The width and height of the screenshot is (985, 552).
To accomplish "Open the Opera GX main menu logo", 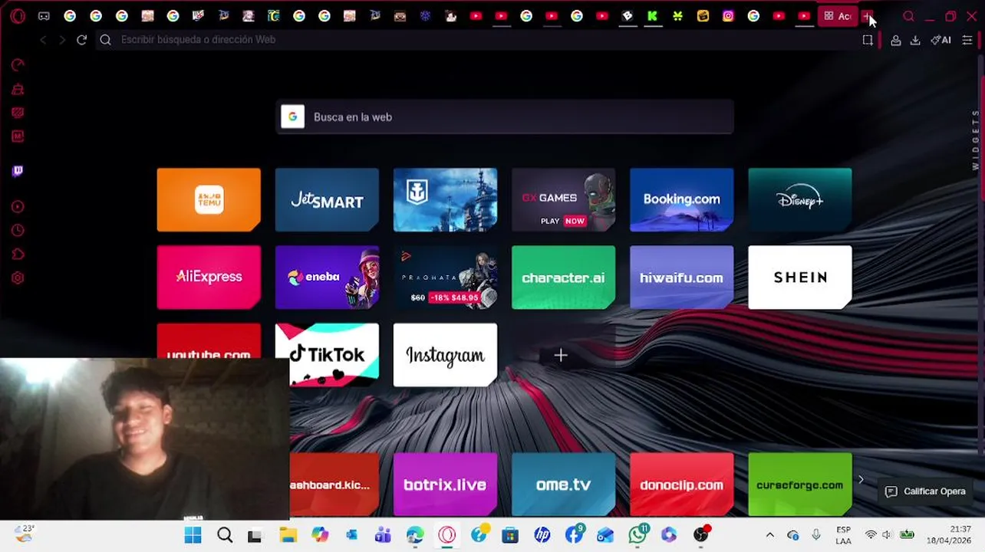I will [x=18, y=16].
